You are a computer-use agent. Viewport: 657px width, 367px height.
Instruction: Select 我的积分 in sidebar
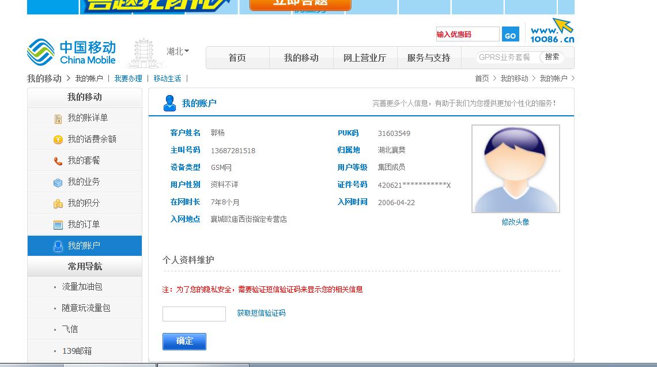85,203
